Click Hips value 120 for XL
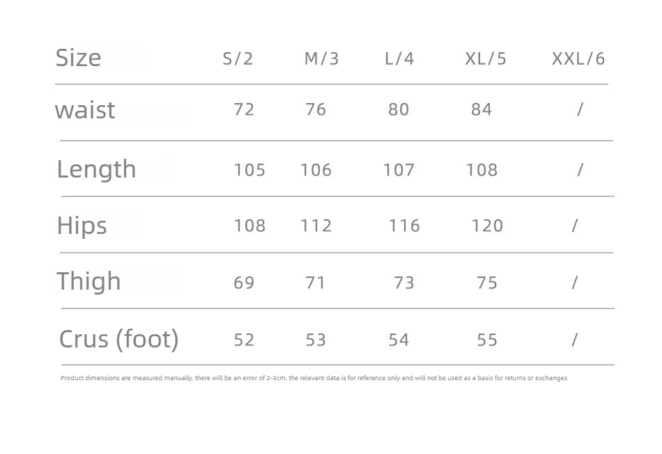Screen dimensions: 662x454 (x=487, y=226)
